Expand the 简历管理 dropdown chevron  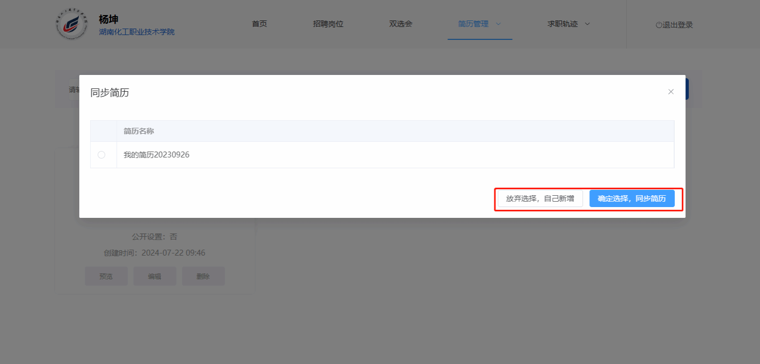point(498,24)
